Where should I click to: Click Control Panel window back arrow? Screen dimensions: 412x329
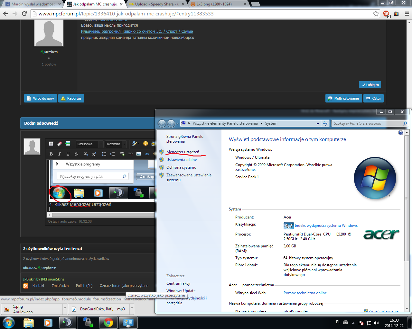click(x=162, y=123)
